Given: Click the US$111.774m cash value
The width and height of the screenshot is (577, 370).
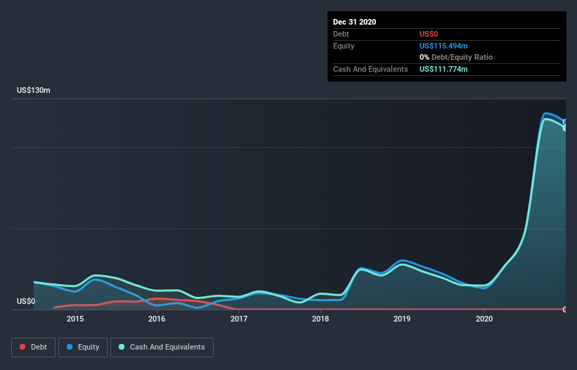Looking at the screenshot, I should pyautogui.click(x=443, y=69).
